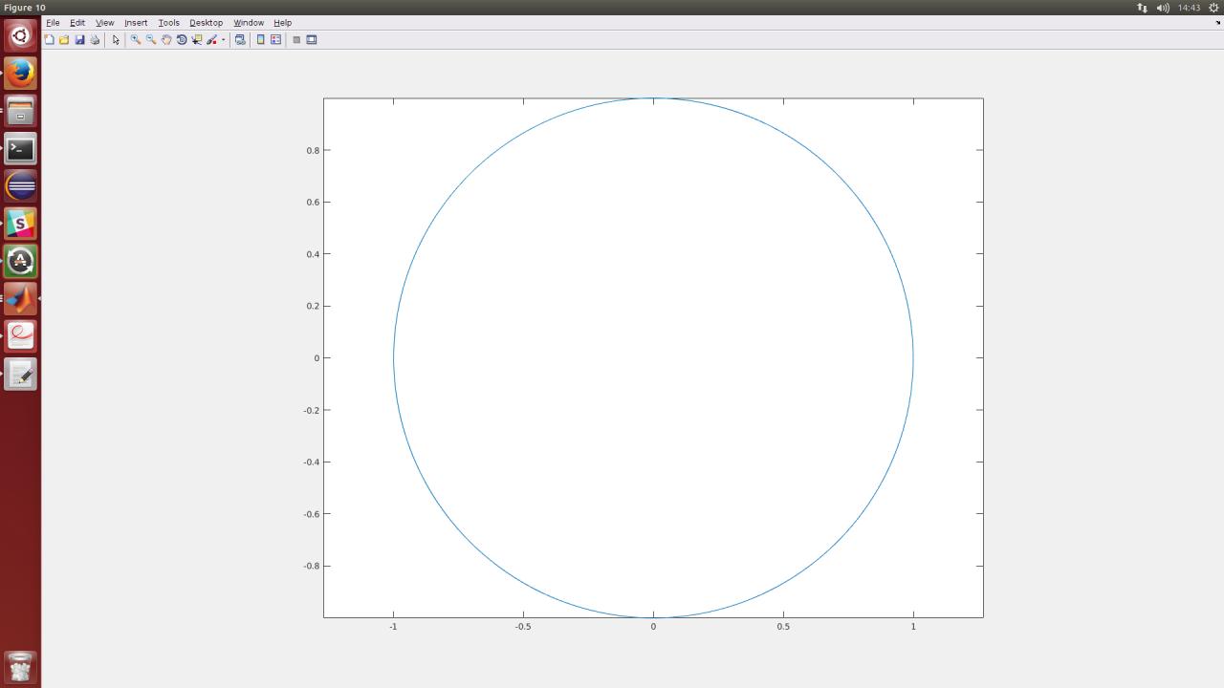Open the Tools menu

168,23
